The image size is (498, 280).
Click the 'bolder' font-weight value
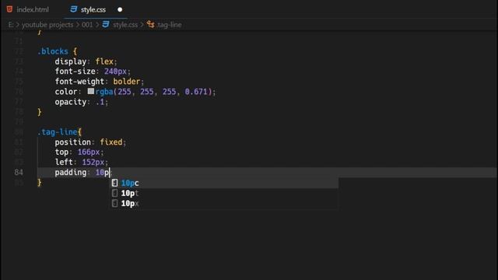[x=126, y=82]
